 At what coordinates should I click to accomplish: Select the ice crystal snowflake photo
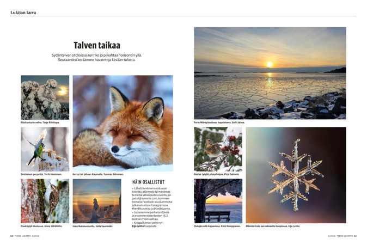pos(296,175)
